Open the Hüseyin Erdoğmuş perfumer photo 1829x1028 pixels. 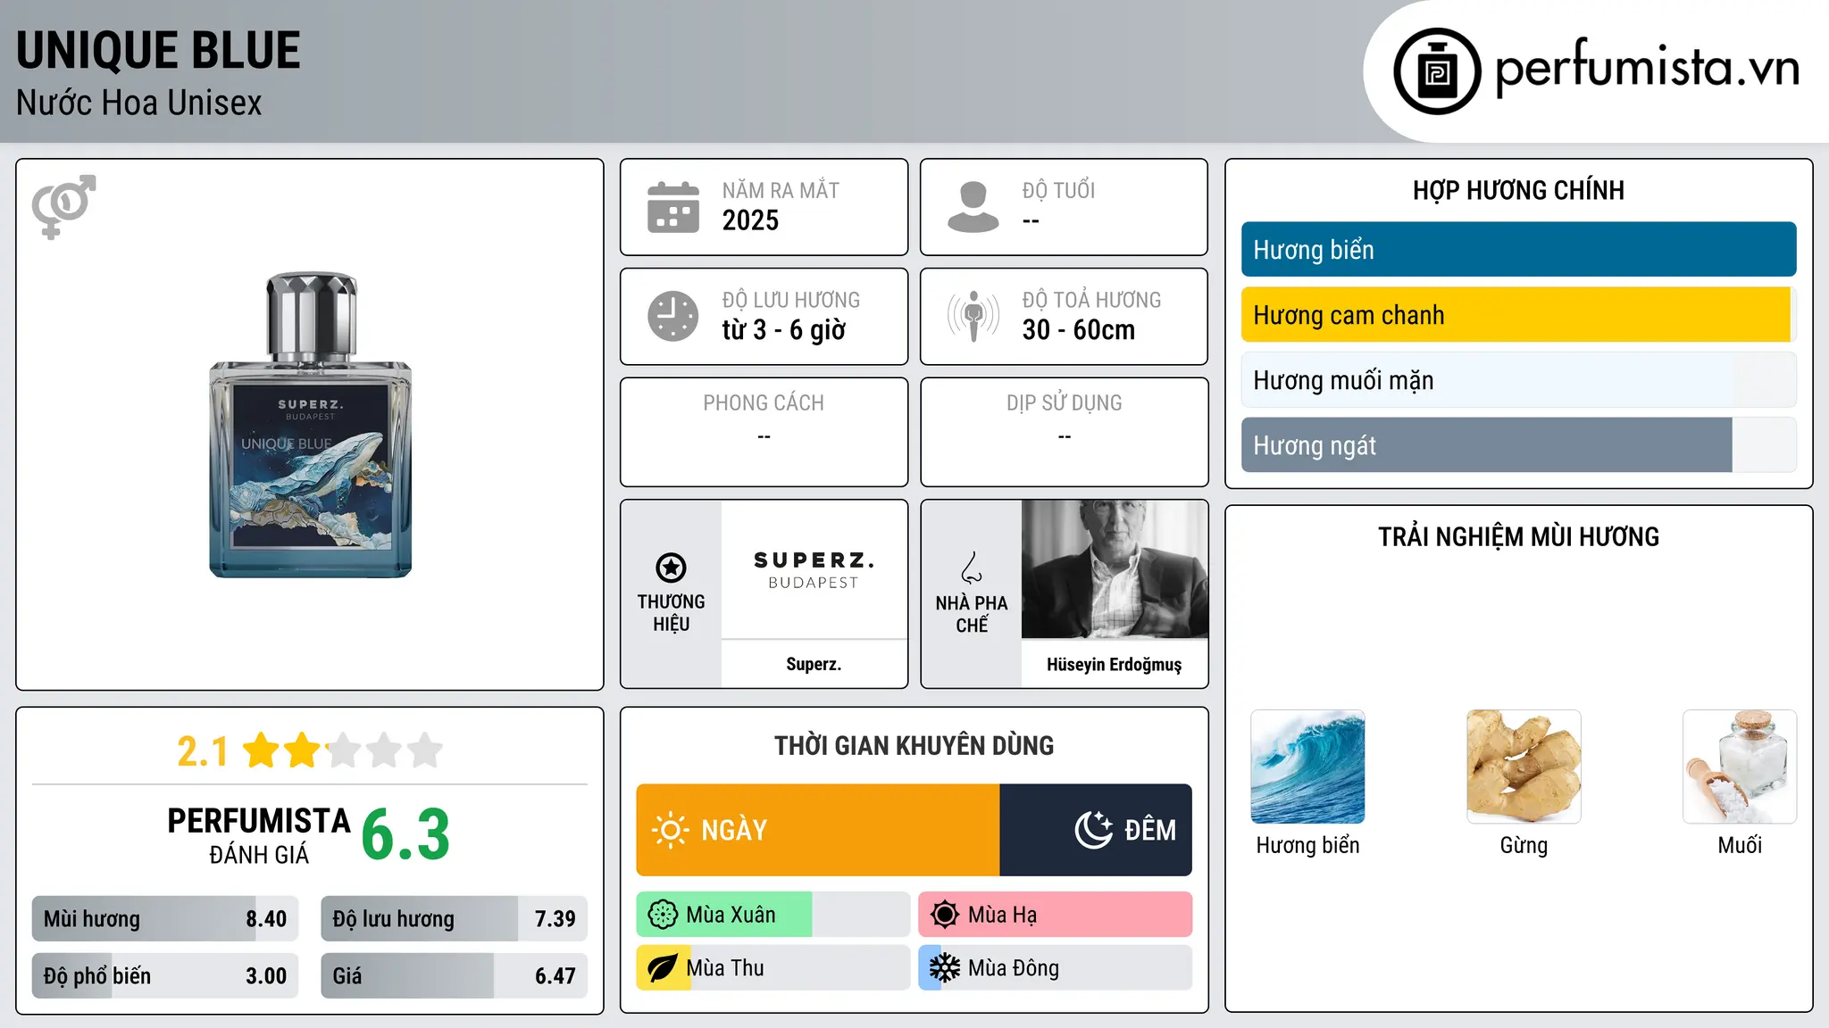click(x=1115, y=569)
